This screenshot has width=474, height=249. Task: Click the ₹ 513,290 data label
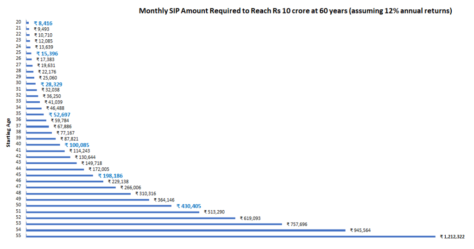(215, 212)
